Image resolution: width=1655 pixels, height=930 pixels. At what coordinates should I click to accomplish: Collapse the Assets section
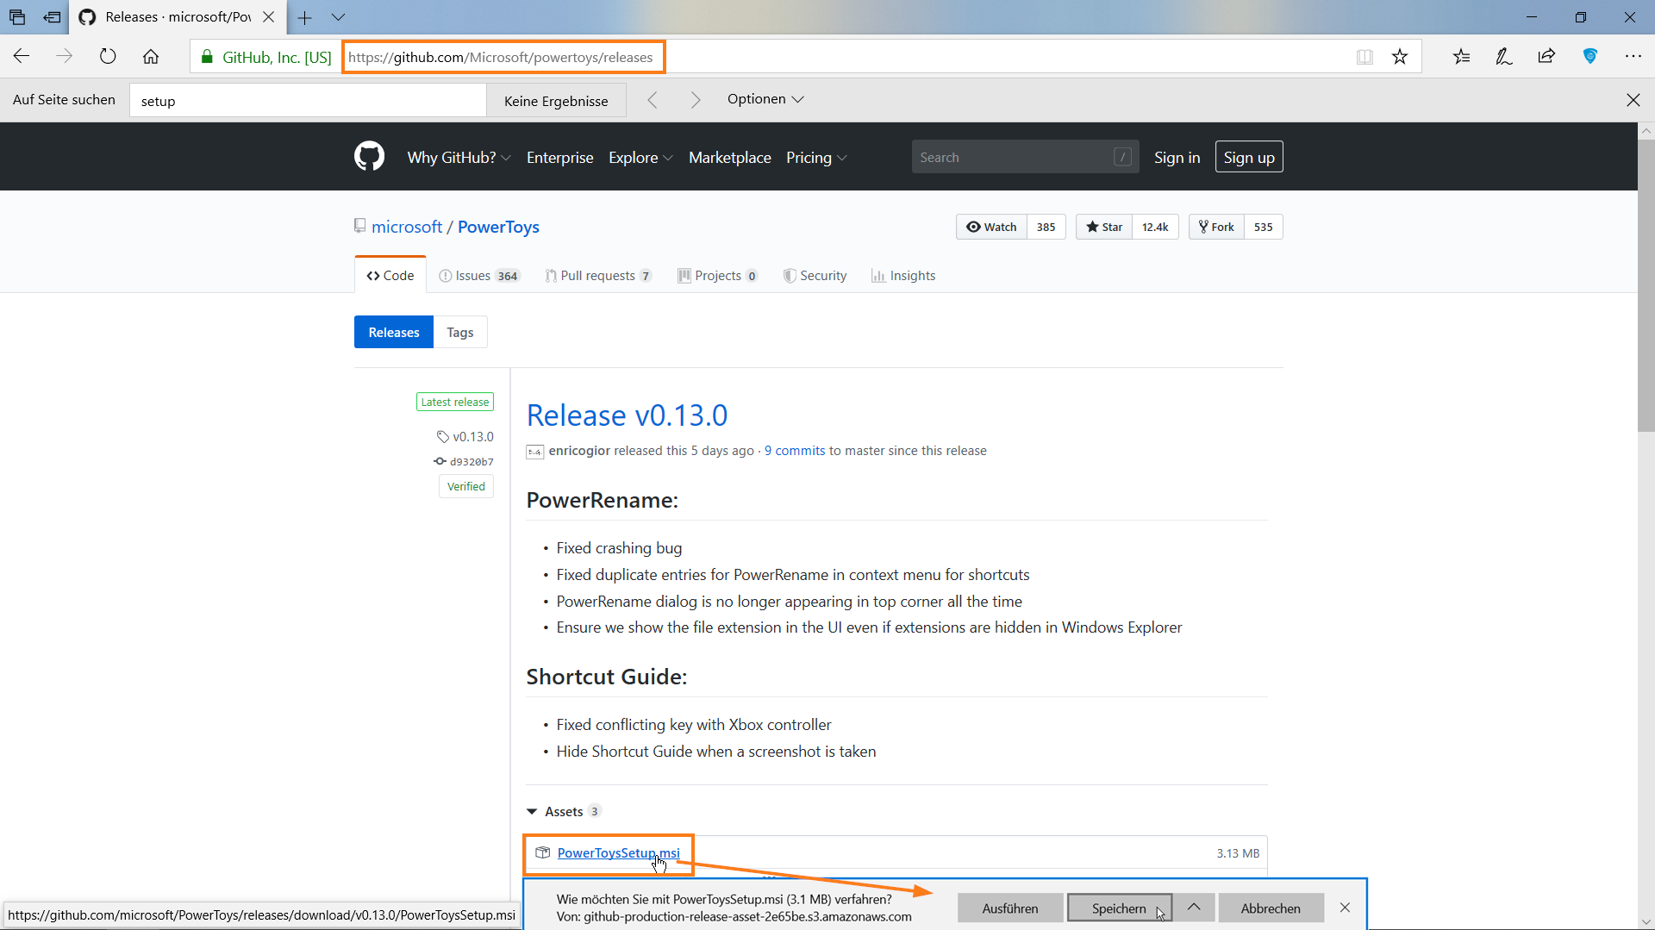tap(564, 811)
